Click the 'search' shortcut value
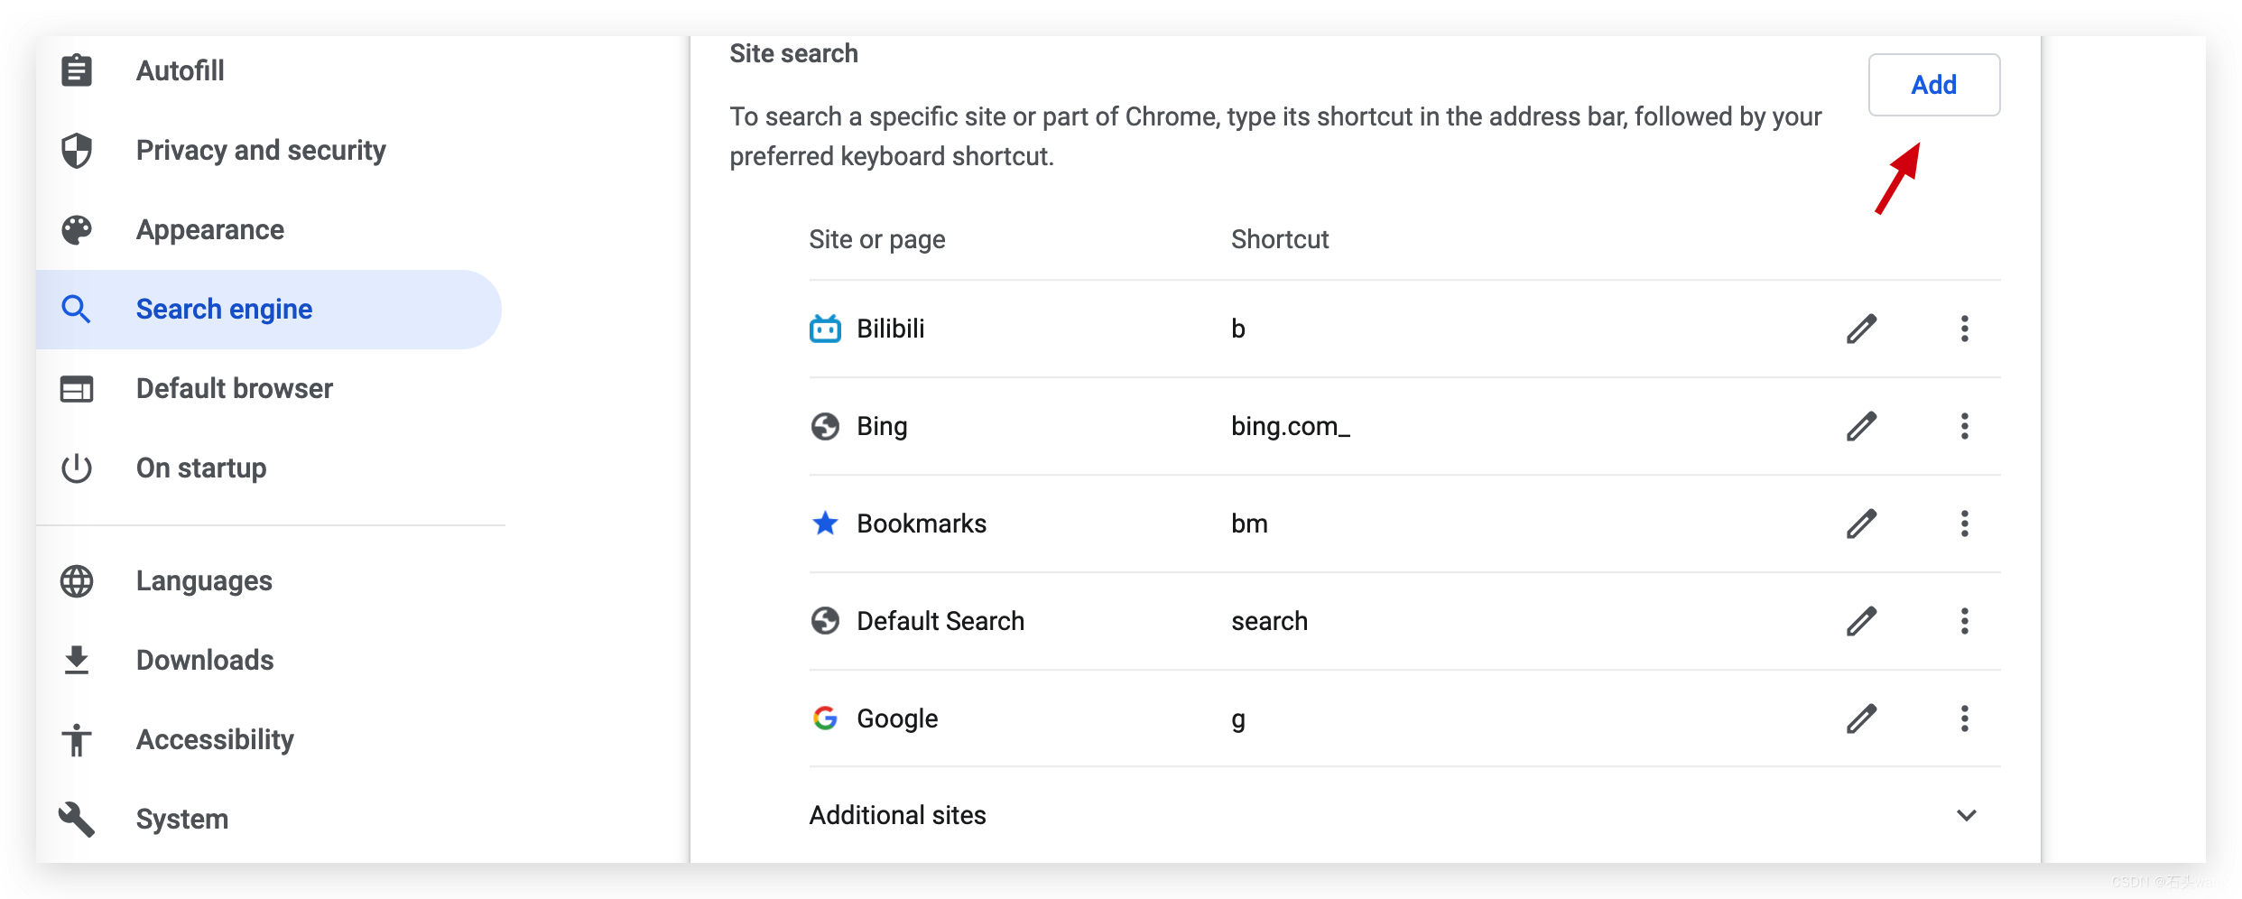Screen dimensions: 2242x899 pyautogui.click(x=1269, y=621)
